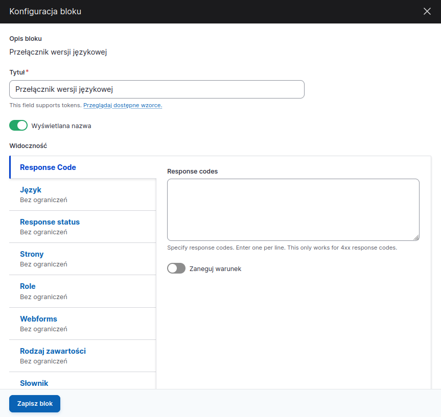Close the Konfiguracja bloku dialog
Viewport: 441px width, 417px height.
pos(427,11)
